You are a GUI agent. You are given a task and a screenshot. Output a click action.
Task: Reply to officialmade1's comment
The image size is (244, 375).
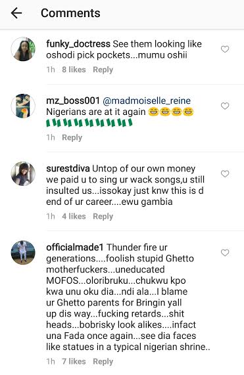coord(103,362)
